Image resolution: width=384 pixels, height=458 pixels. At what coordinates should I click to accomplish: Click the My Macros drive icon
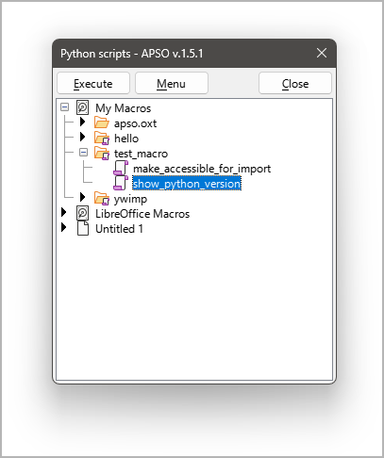coord(83,107)
